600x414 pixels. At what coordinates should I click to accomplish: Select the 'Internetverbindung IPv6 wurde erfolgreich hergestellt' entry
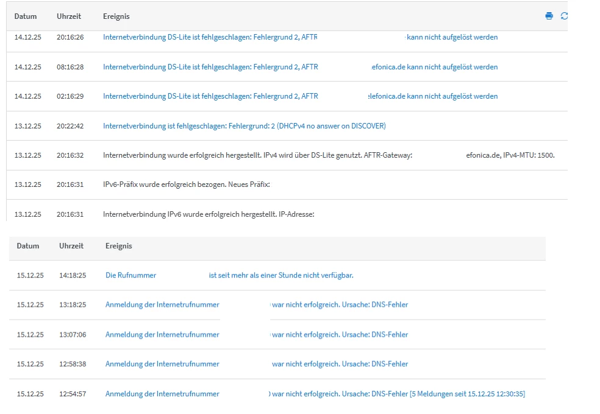point(209,214)
